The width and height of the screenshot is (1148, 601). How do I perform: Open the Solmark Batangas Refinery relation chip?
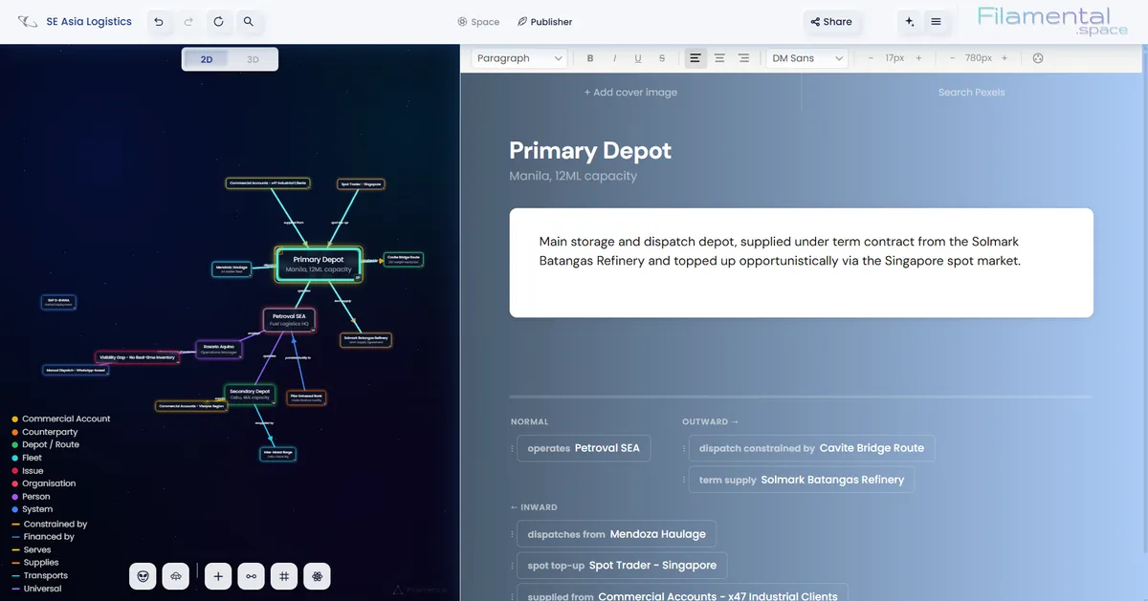pos(802,480)
